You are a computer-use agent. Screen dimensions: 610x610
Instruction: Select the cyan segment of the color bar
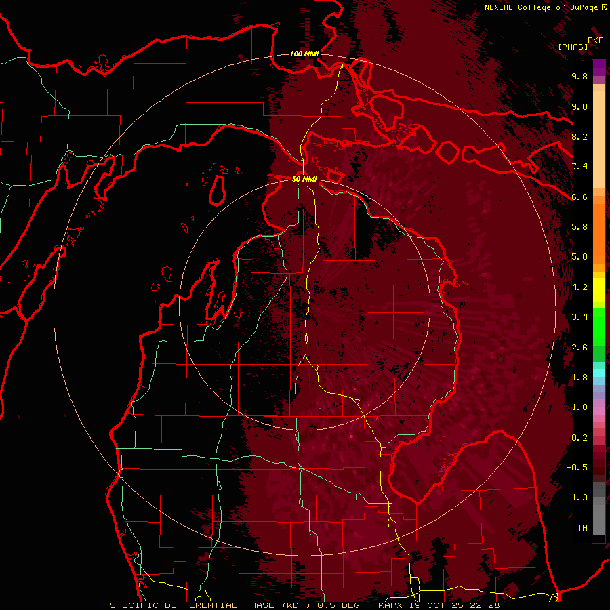pos(598,373)
